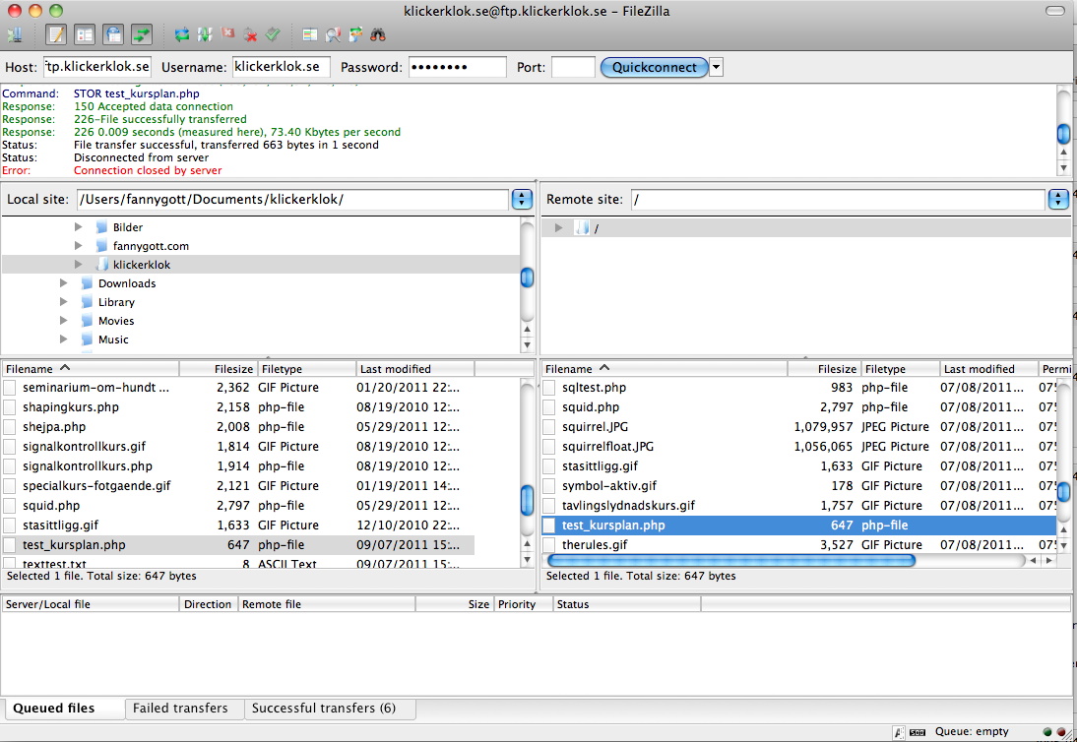Screen dimensions: 1077x742
Task: Click the process queue toolbar icon
Action: pyautogui.click(x=205, y=34)
